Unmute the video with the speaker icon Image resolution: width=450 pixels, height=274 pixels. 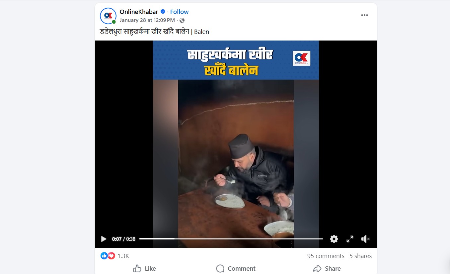365,239
